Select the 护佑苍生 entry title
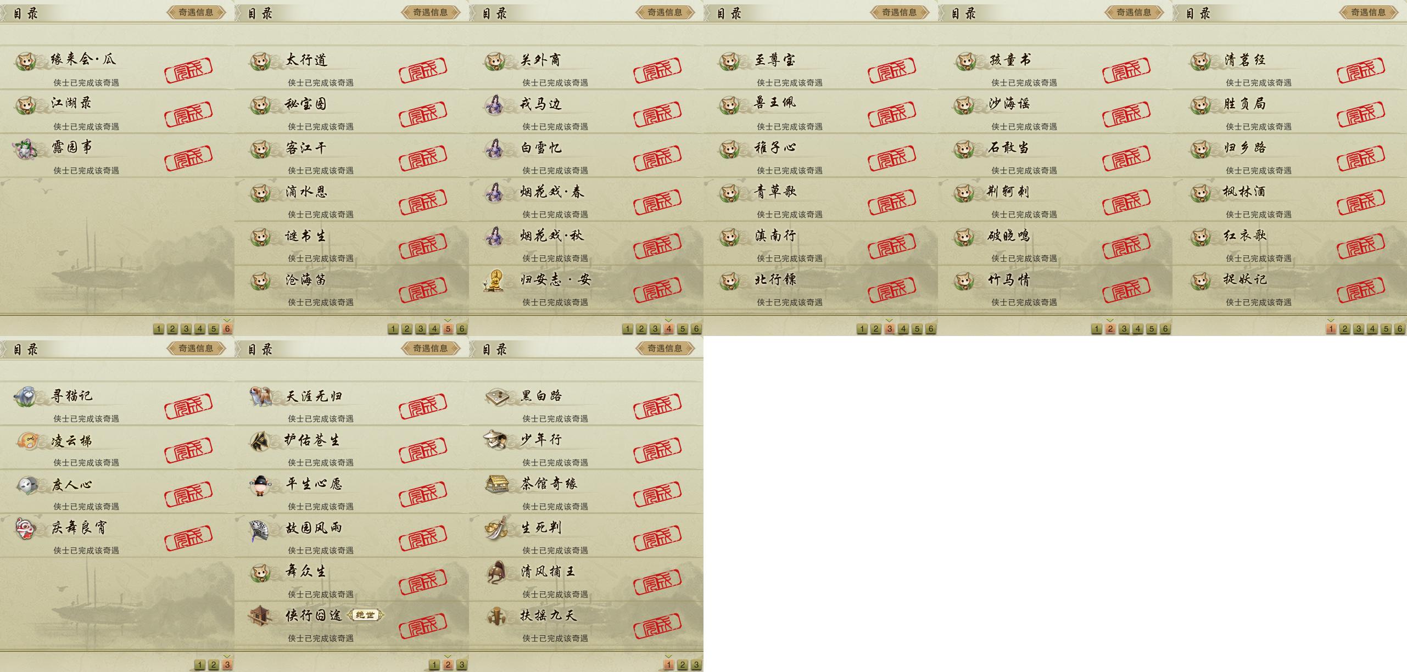This screenshot has width=1407, height=672. pyautogui.click(x=312, y=440)
